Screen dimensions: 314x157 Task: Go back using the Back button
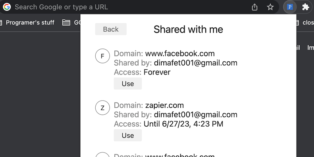pyautogui.click(x=111, y=29)
